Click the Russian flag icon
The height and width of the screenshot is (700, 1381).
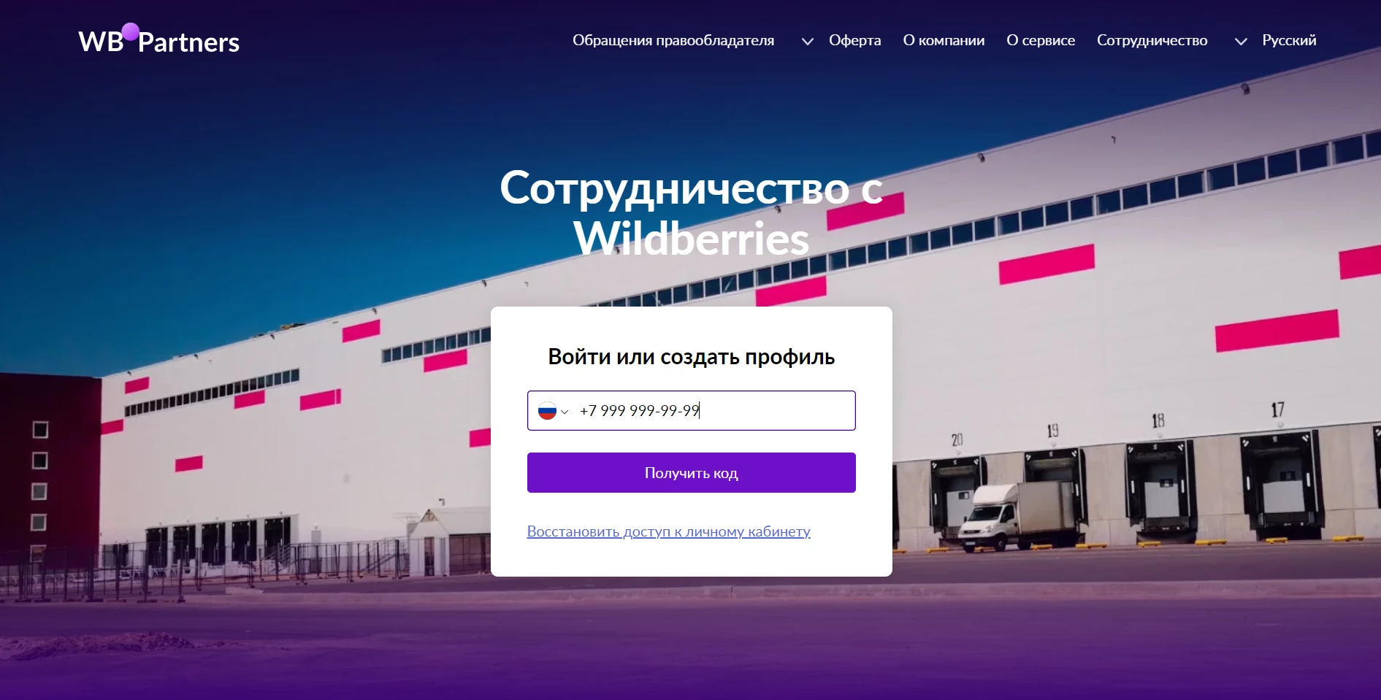click(x=547, y=411)
